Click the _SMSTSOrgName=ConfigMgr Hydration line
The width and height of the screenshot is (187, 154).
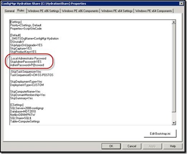(34, 38)
